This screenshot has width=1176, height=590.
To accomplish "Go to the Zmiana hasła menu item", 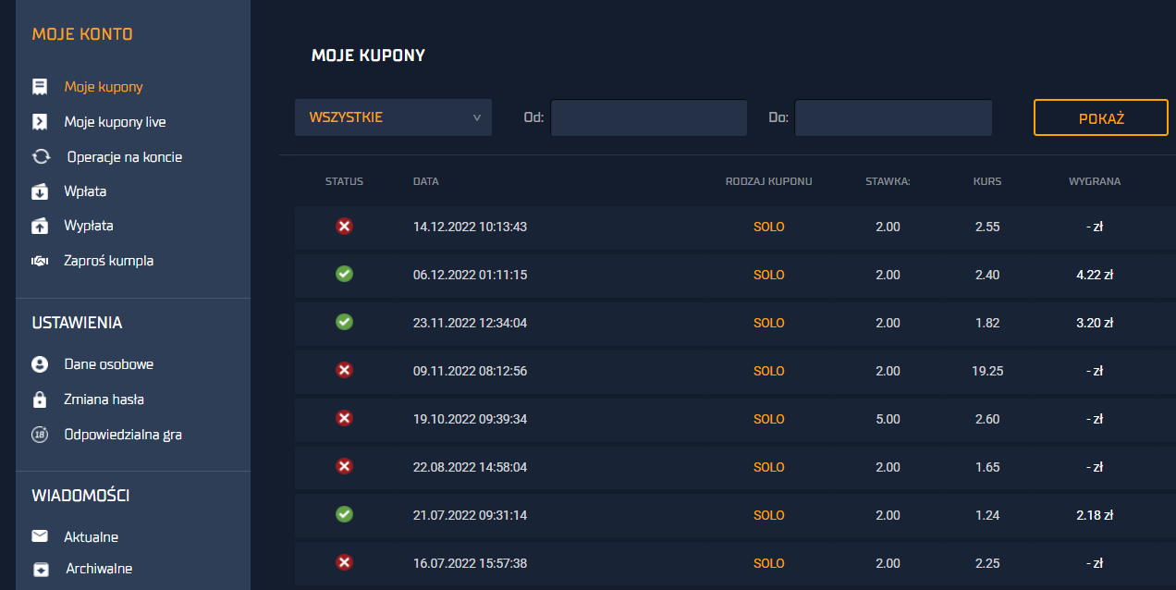I will pyautogui.click(x=104, y=399).
